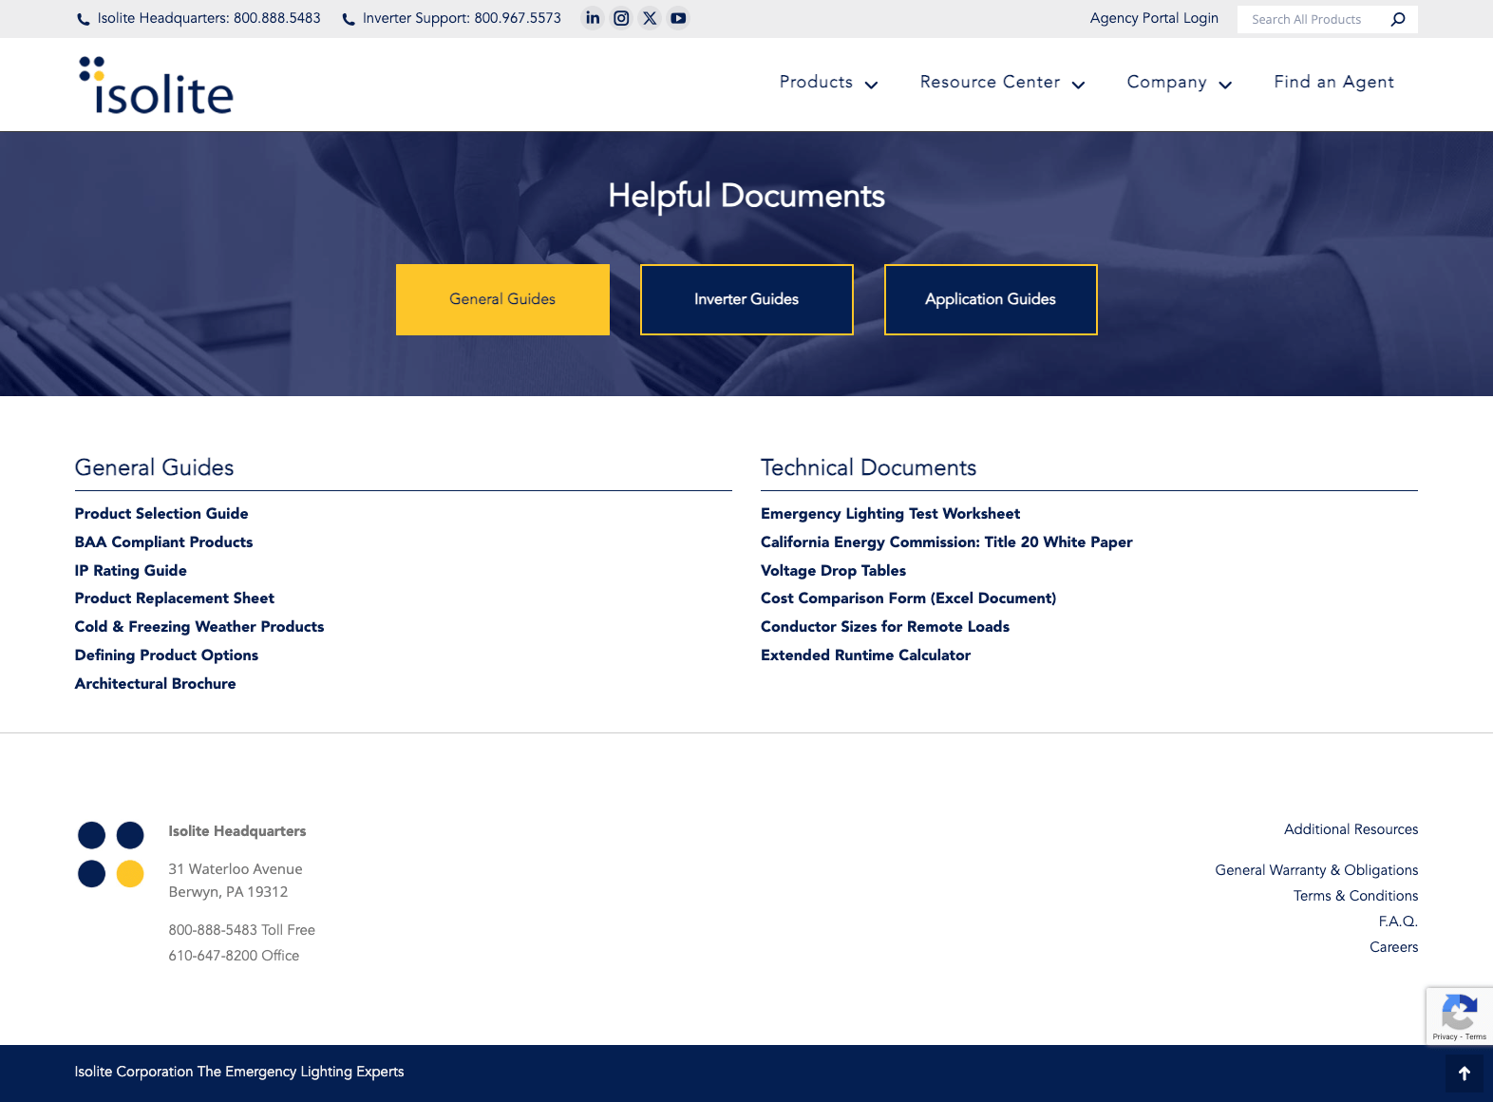
Task: Click reCAPTCHA Terms link
Action: click(x=1476, y=1036)
